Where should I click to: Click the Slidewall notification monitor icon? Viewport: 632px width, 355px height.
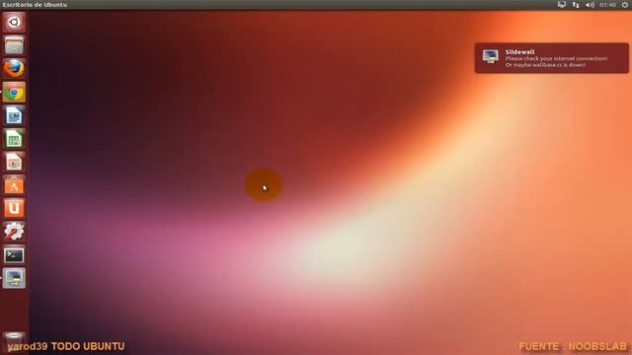(491, 57)
